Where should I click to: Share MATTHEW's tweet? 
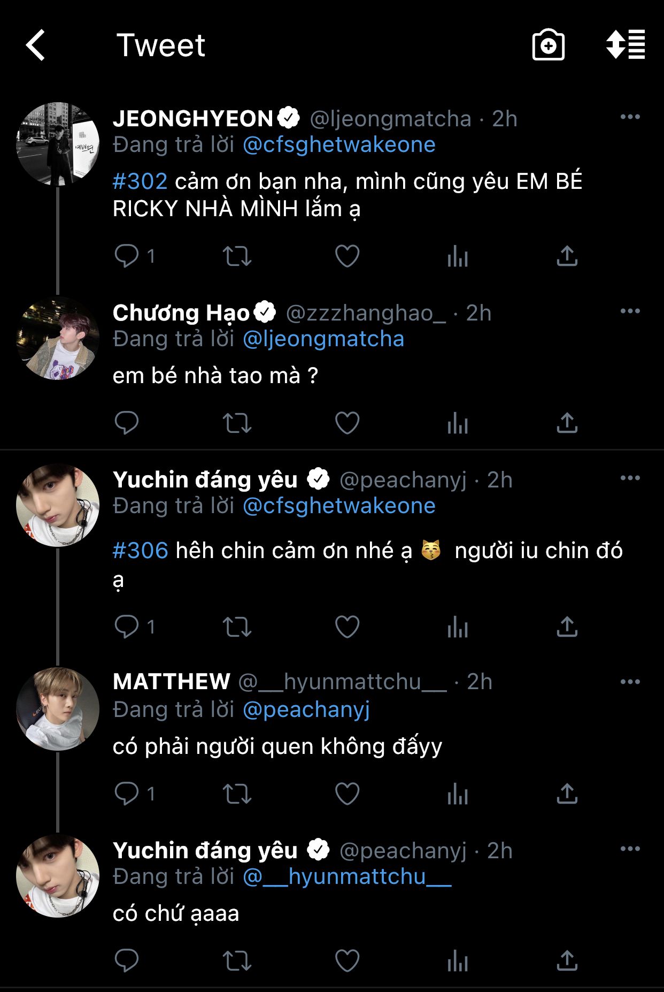(x=567, y=793)
